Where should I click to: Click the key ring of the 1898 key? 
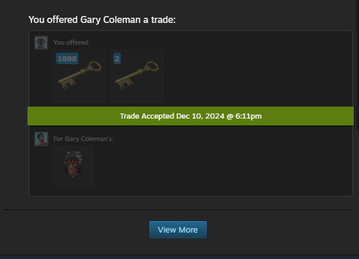click(x=95, y=66)
